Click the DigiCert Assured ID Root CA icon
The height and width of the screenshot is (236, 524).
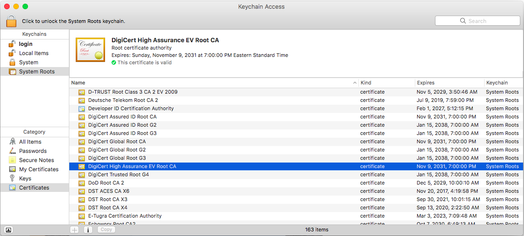click(x=82, y=117)
